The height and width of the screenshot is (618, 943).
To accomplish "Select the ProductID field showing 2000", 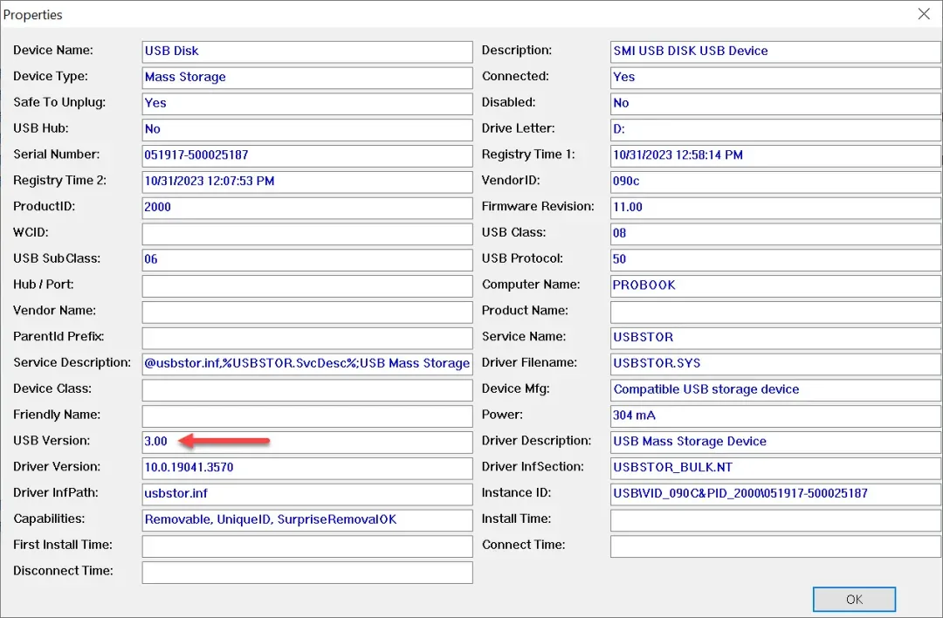I will tap(306, 208).
